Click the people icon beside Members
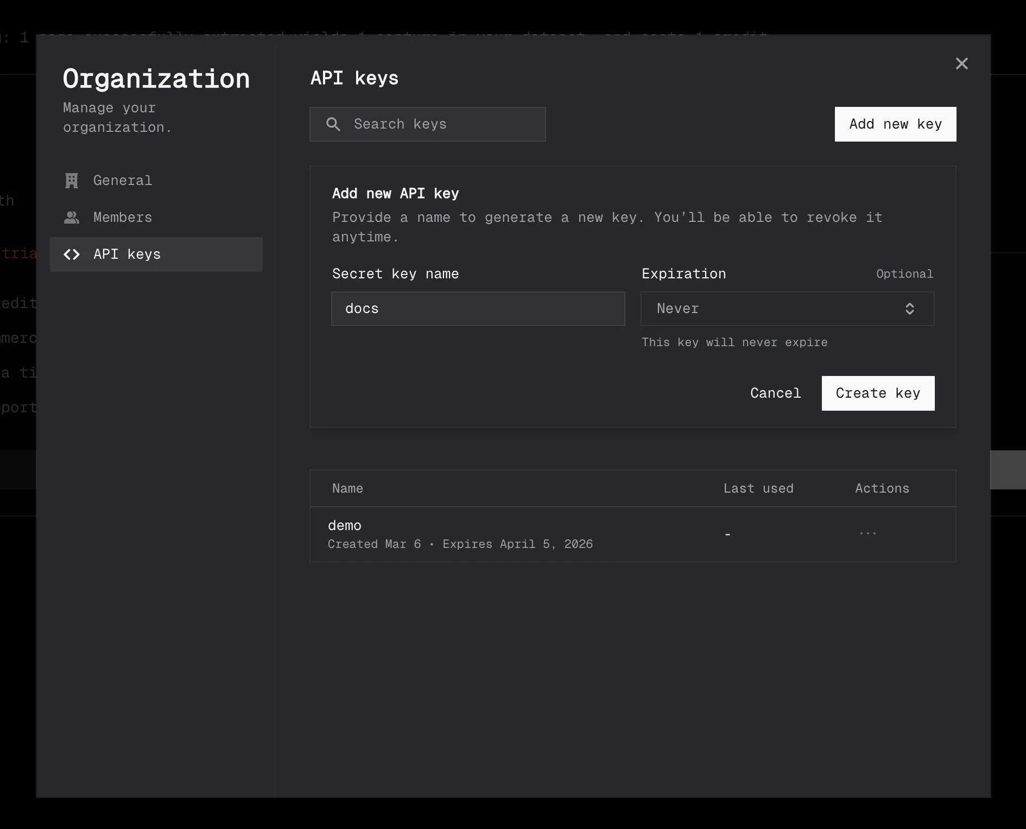 [72, 218]
